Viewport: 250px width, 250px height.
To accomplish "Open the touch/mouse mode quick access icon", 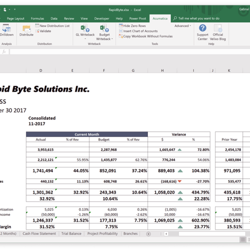I will tap(5, 10).
